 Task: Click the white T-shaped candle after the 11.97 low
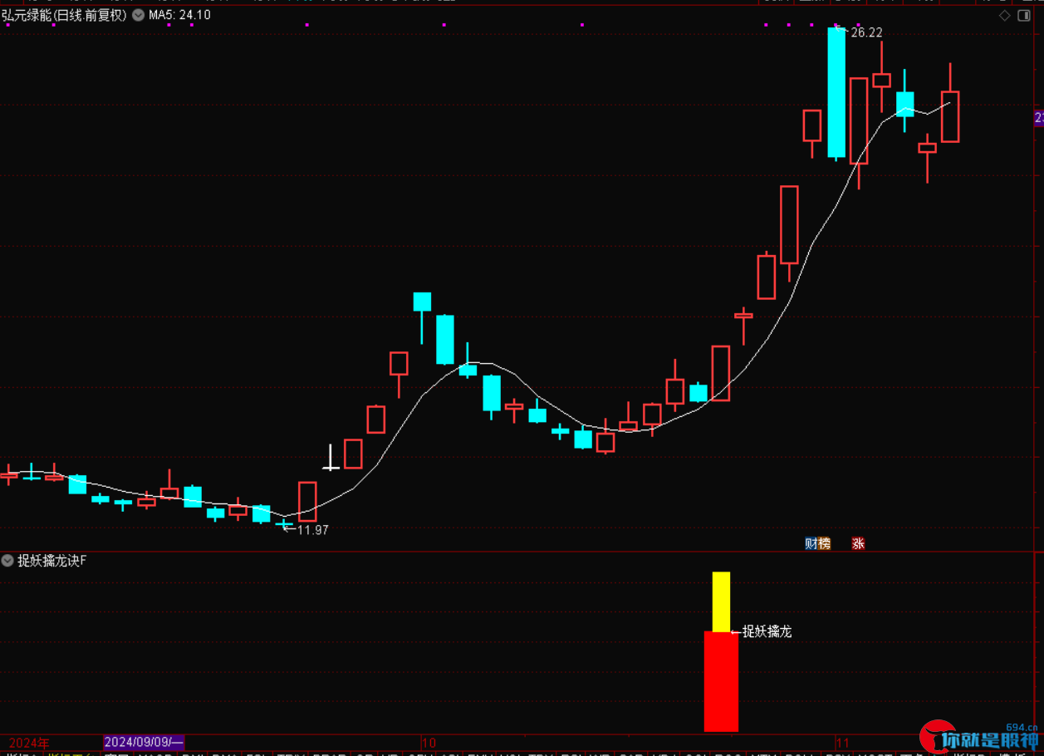pos(331,458)
